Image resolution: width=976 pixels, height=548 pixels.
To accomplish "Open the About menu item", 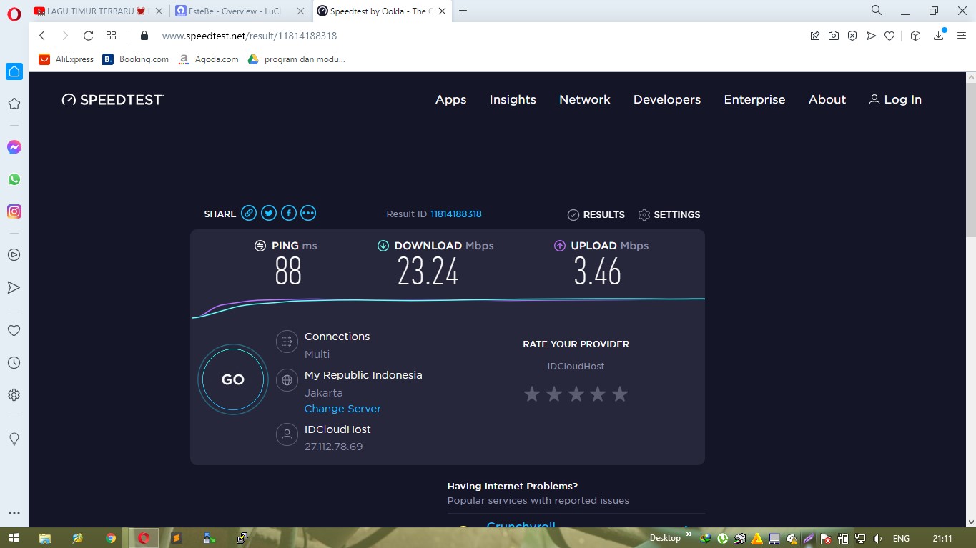I will click(827, 100).
